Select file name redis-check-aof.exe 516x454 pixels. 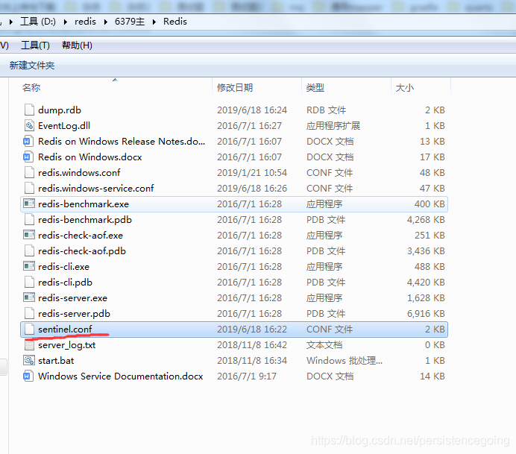[x=81, y=236]
